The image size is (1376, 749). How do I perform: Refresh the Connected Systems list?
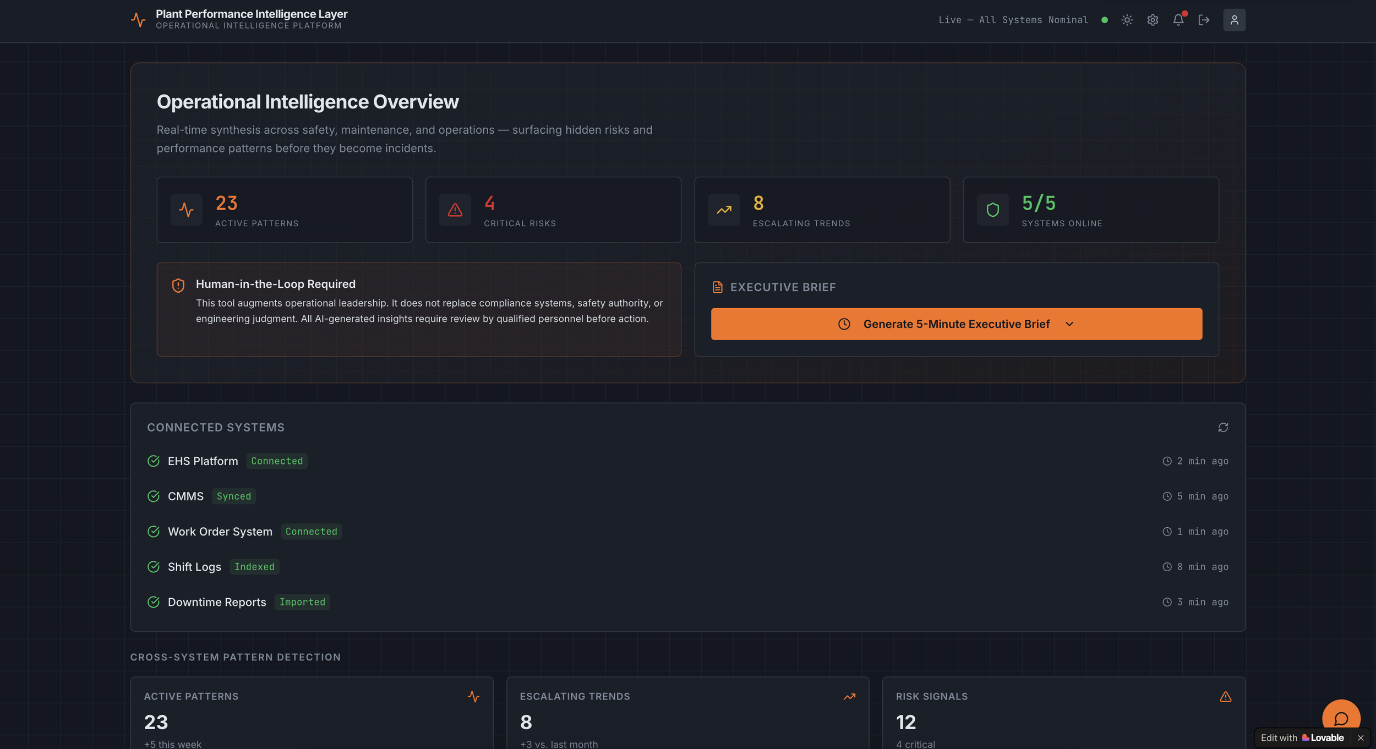coord(1223,428)
